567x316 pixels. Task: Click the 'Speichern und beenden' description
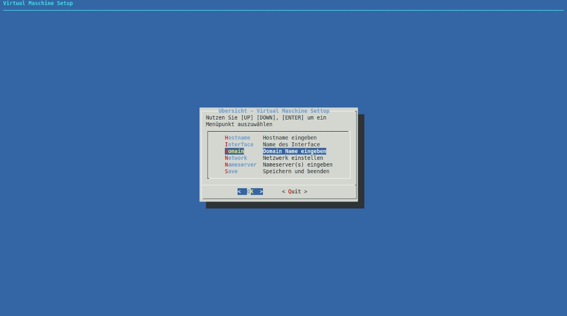pyautogui.click(x=296, y=172)
